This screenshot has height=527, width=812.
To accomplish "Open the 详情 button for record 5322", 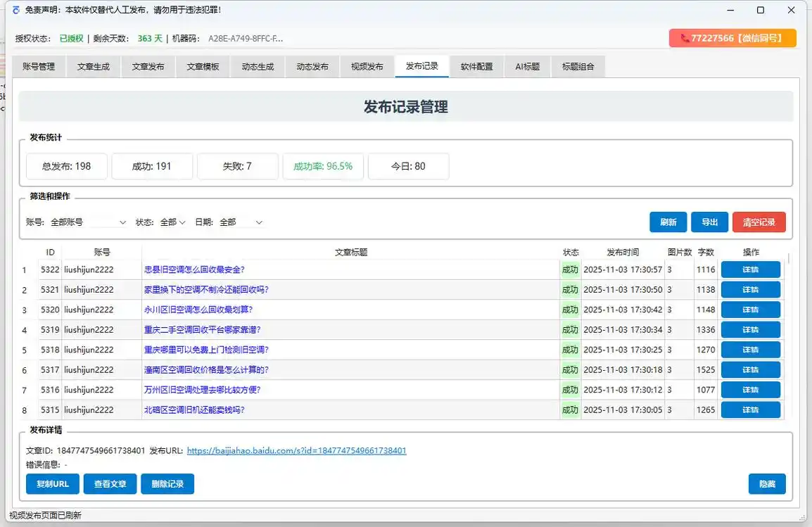I will [x=751, y=269].
